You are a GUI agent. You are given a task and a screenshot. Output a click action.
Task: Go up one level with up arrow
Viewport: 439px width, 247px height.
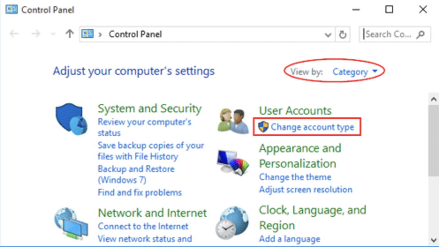tap(70, 34)
